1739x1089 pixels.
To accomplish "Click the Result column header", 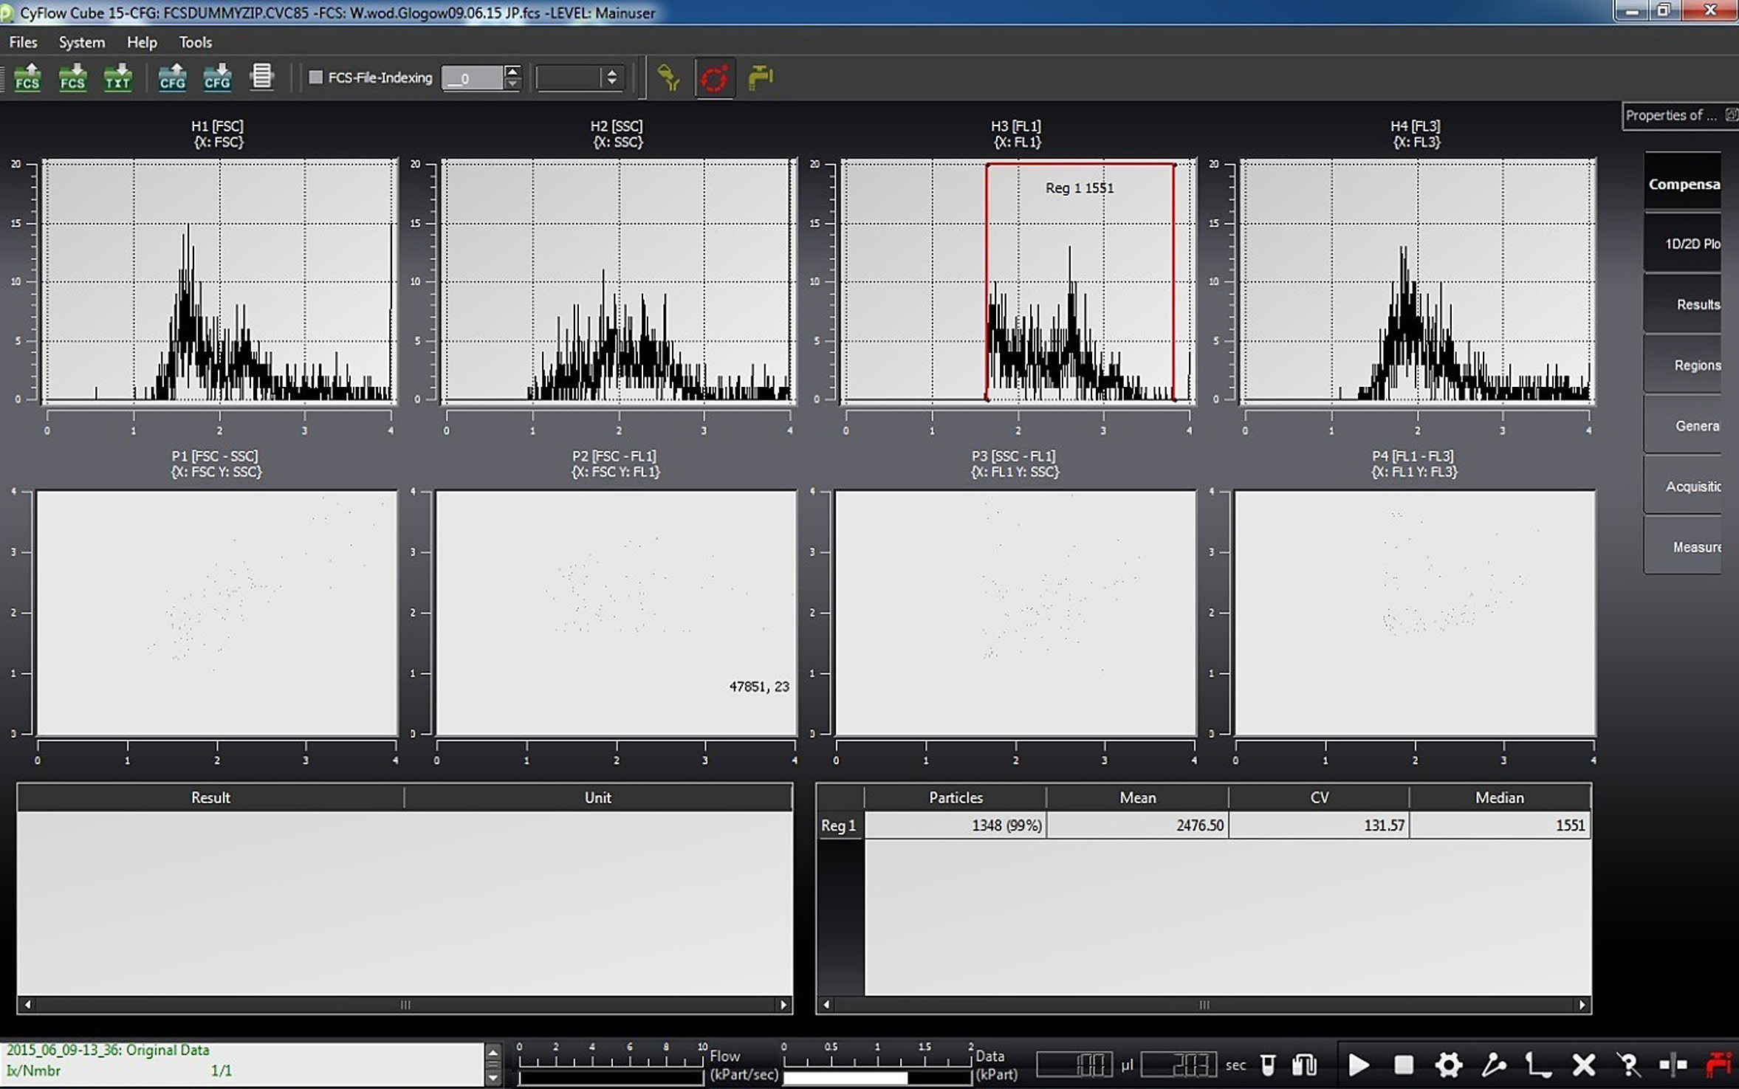I will [x=210, y=797].
